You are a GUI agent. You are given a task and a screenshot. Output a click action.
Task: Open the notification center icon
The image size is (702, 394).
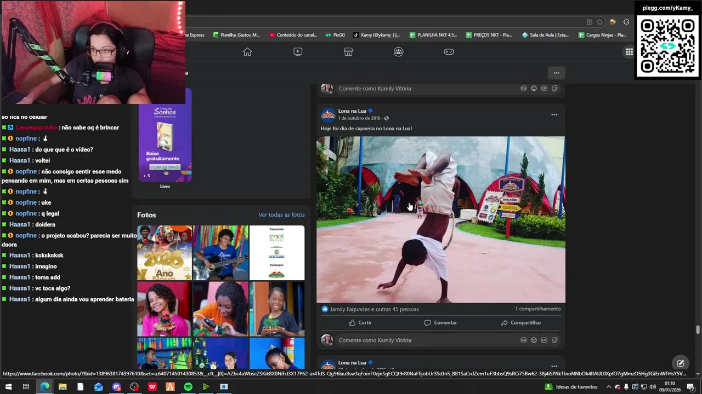tap(691, 387)
